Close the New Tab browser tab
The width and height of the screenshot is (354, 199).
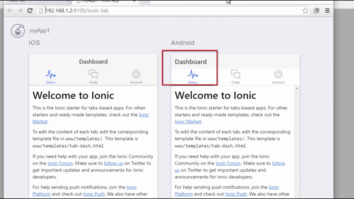pyautogui.click(x=68, y=1)
